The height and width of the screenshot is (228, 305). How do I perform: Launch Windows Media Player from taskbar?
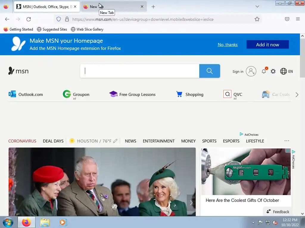point(63,222)
